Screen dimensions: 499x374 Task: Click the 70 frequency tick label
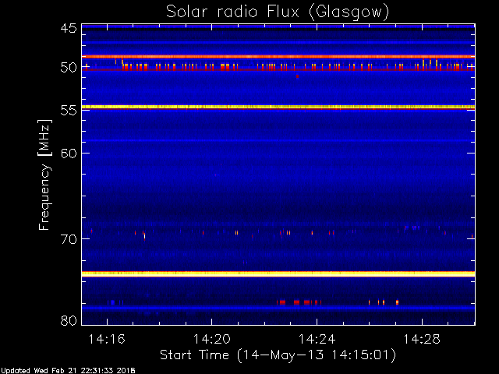(69, 239)
